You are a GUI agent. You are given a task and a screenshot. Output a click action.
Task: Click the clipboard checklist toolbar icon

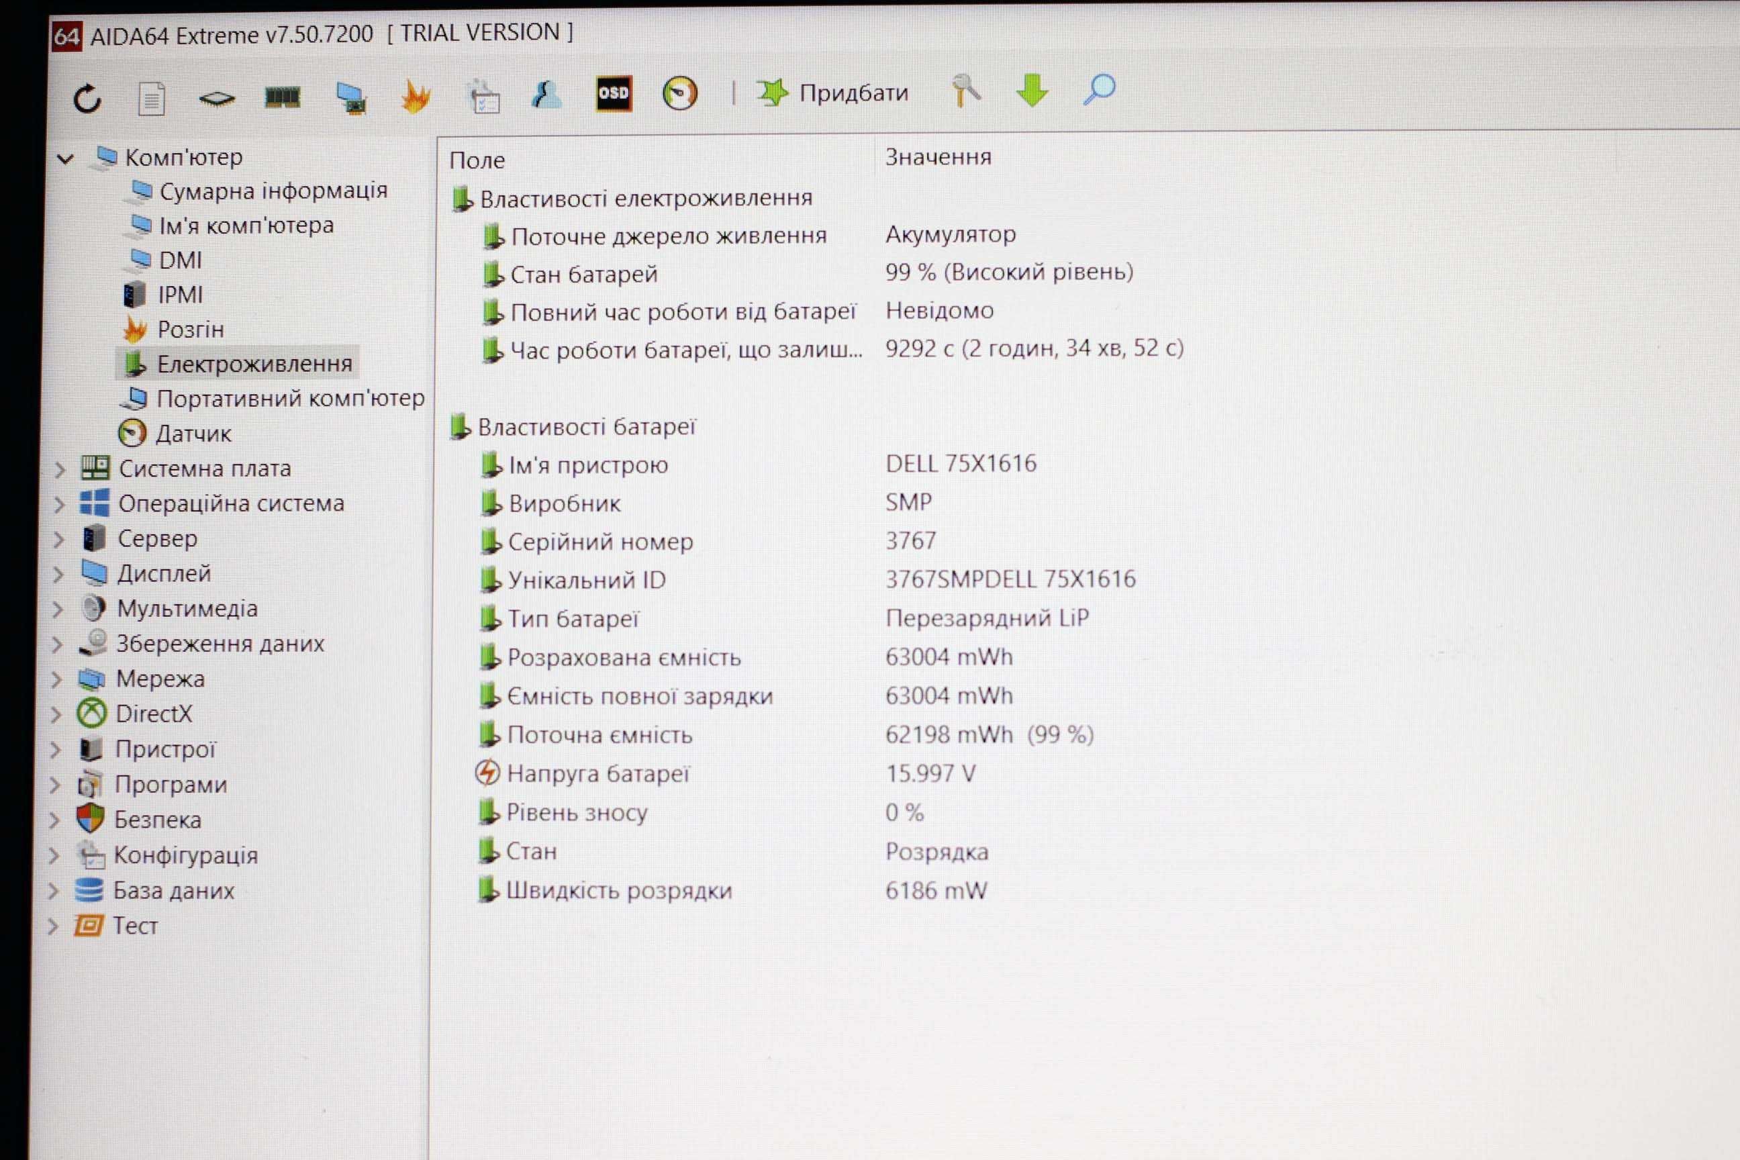pyautogui.click(x=485, y=96)
